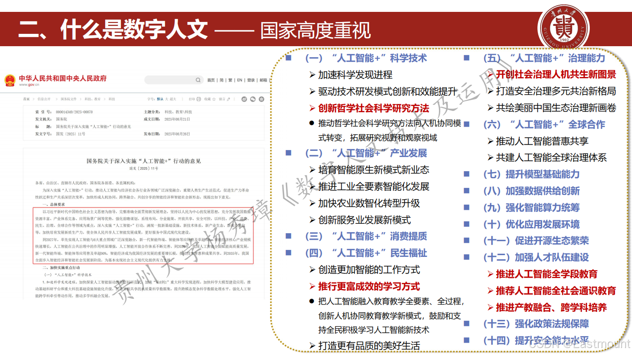Click the search magnifier icon on gov.cn
Screen dimensions: 632x355
(198, 80)
